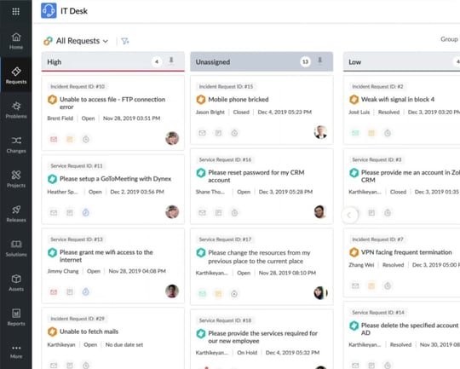Open More options in sidebar
This screenshot has width=460, height=369.
point(16,351)
